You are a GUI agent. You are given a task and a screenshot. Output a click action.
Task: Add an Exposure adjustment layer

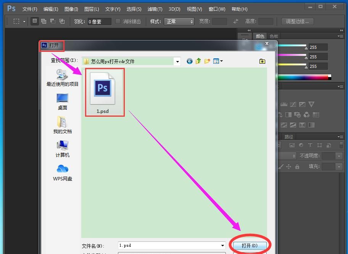(302, 104)
